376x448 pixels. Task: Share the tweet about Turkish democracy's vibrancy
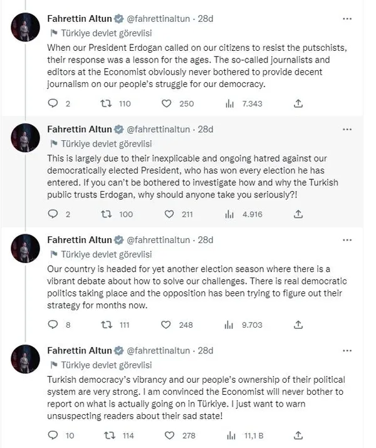click(x=298, y=435)
